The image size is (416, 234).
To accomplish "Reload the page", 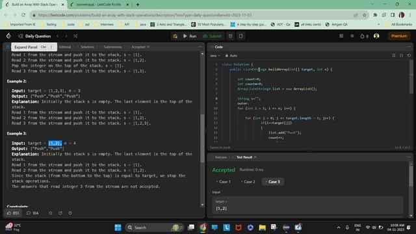I will coord(23,15).
